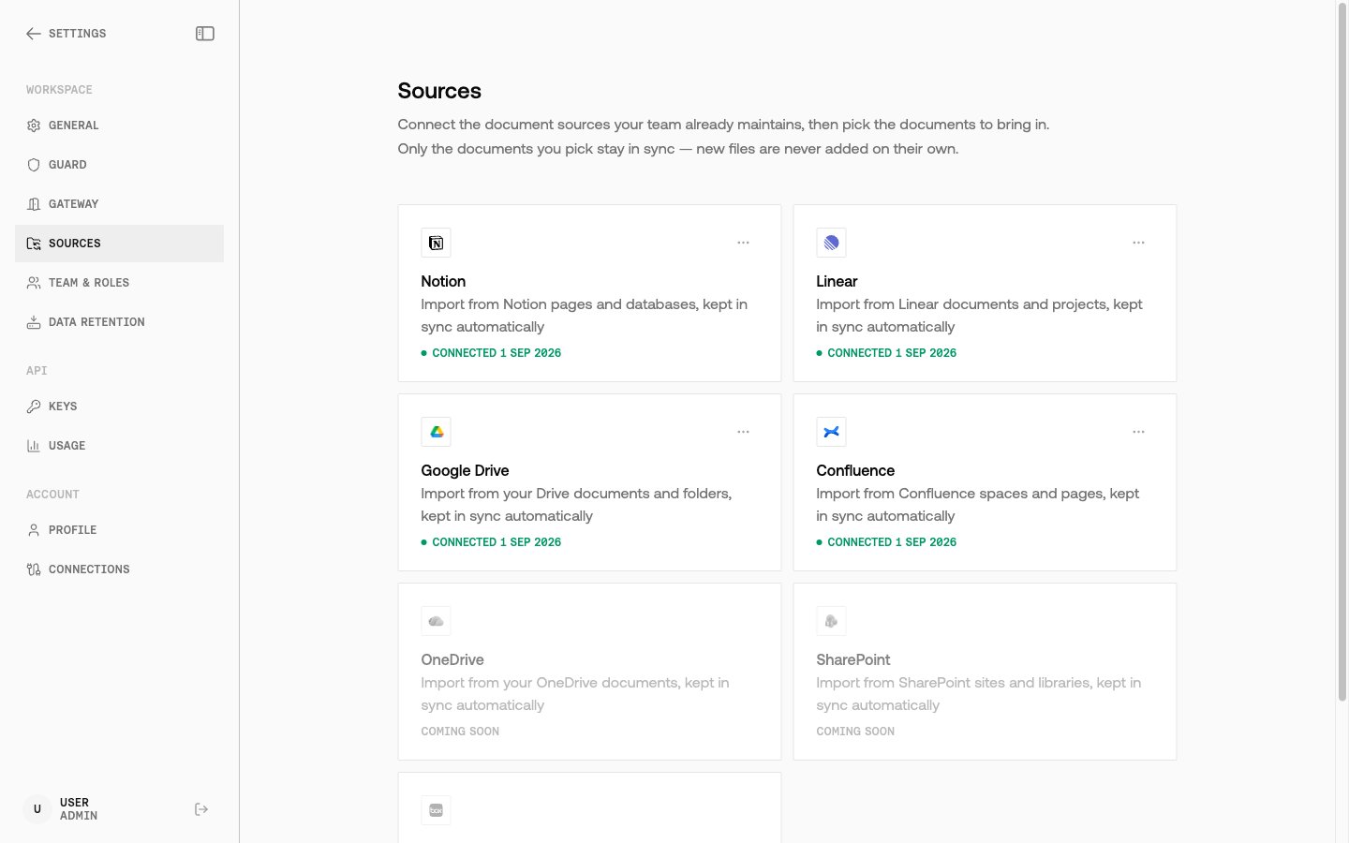Click the Notion logo icon

tap(437, 244)
